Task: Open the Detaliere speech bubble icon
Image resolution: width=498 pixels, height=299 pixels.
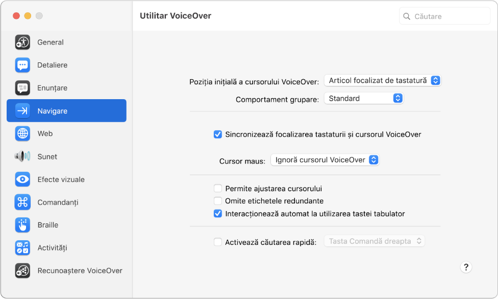Action: [22, 65]
